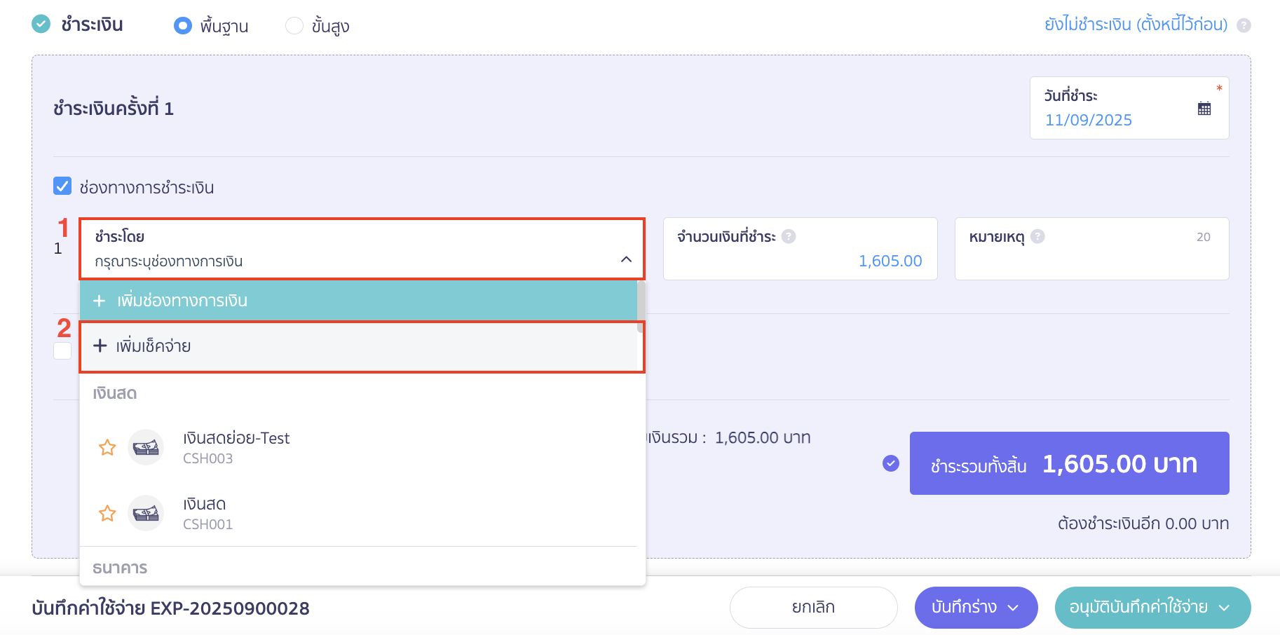The height and width of the screenshot is (635, 1280).
Task: Click cash icon for เงินสดย่อย-Test
Action: 146,447
